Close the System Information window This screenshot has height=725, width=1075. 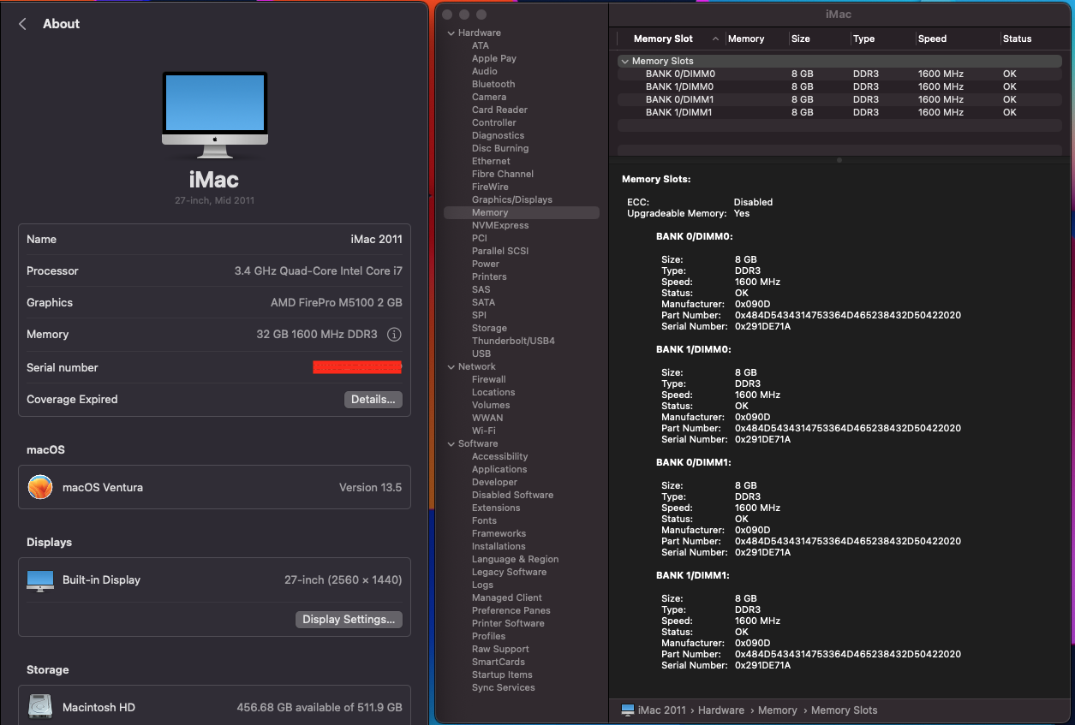click(x=447, y=15)
